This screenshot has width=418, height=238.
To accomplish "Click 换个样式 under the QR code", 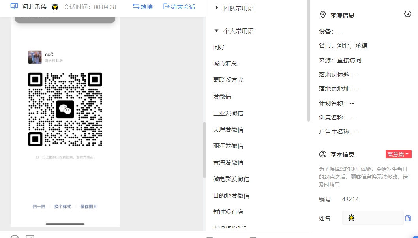I will pos(63,206).
